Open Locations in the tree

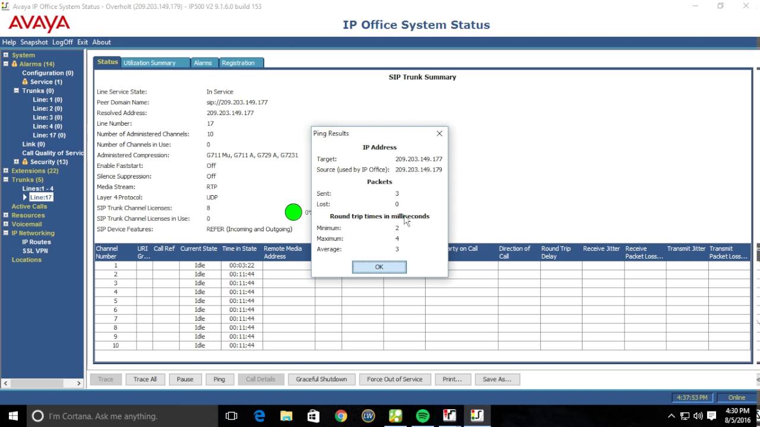click(27, 260)
